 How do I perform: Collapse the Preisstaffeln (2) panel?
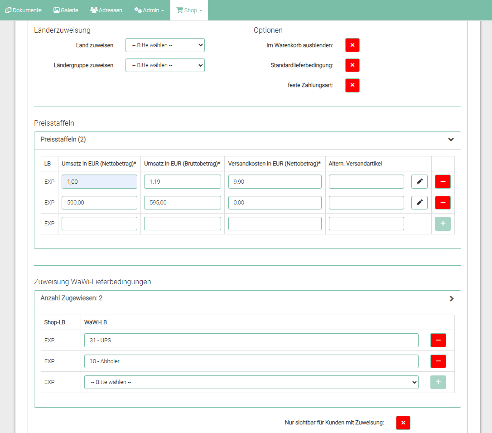[x=451, y=140]
